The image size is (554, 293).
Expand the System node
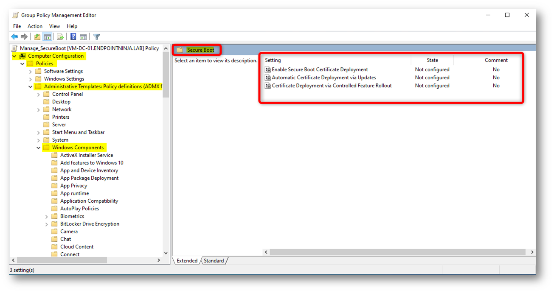[x=39, y=140]
